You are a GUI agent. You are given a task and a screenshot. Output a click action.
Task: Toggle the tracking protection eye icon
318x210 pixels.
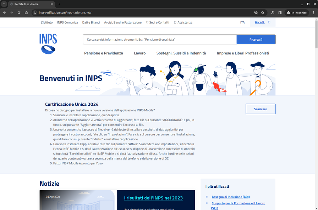[256, 13]
